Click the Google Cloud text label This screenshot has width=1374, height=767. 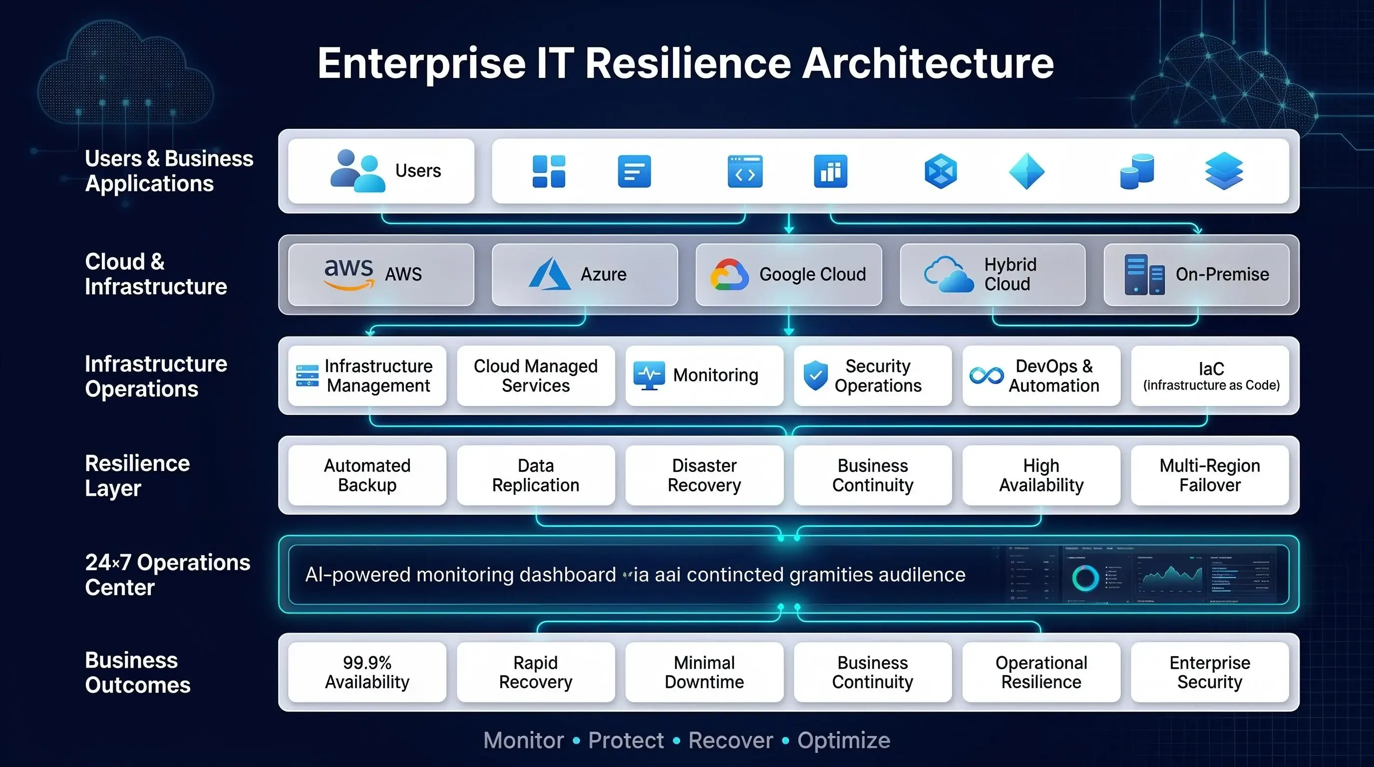click(x=812, y=274)
